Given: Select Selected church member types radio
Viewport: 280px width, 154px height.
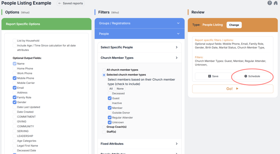Looking at the screenshot, I should pyautogui.click(x=104, y=75).
